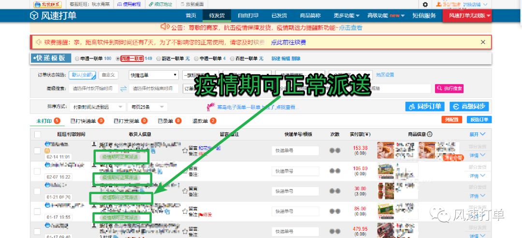Viewport: 522px width, 238px height.
Task: Open the 快捷选单 dropdown
Action: pos(154,75)
